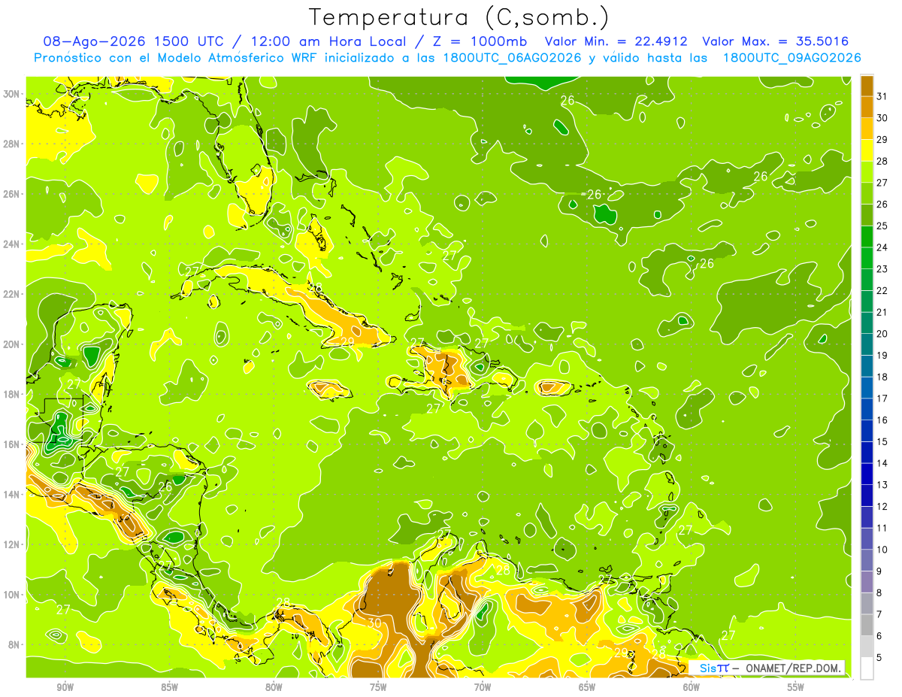
Task: Pick the amber color-bar segment between 29 and 30
Action: point(867,129)
